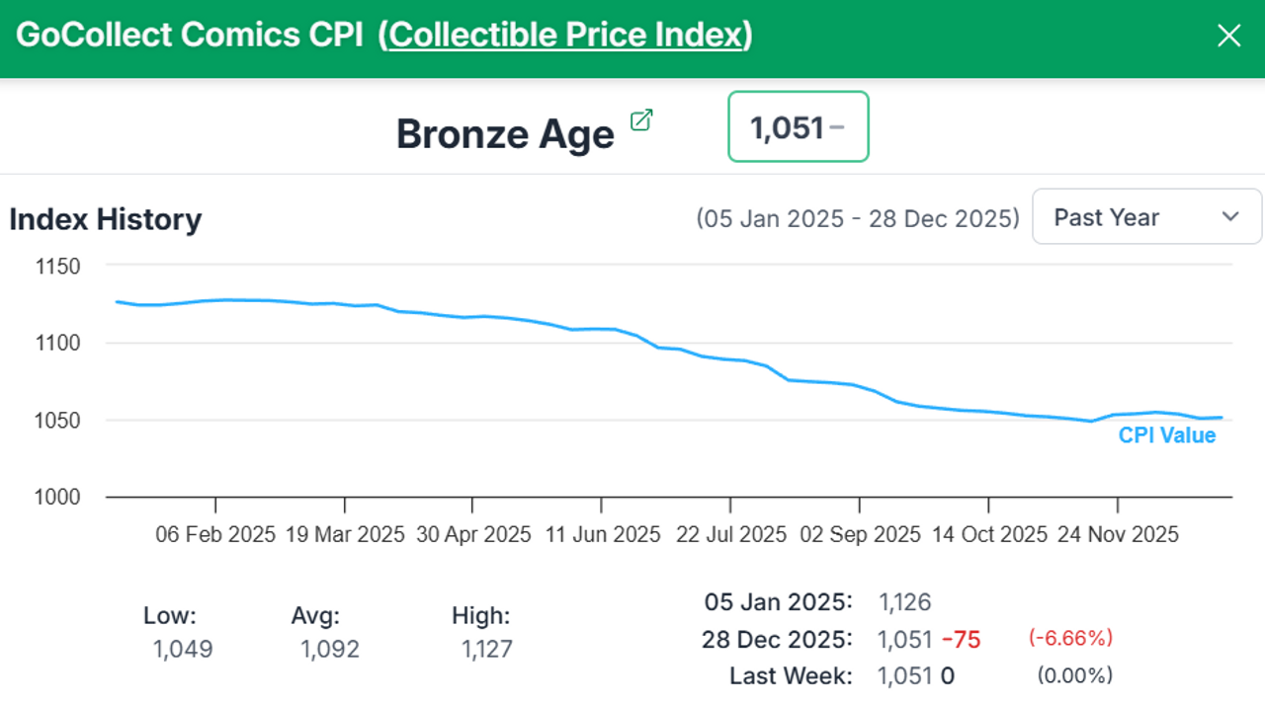
Task: Click the chevron arrow in Past Year selector
Action: (1230, 217)
